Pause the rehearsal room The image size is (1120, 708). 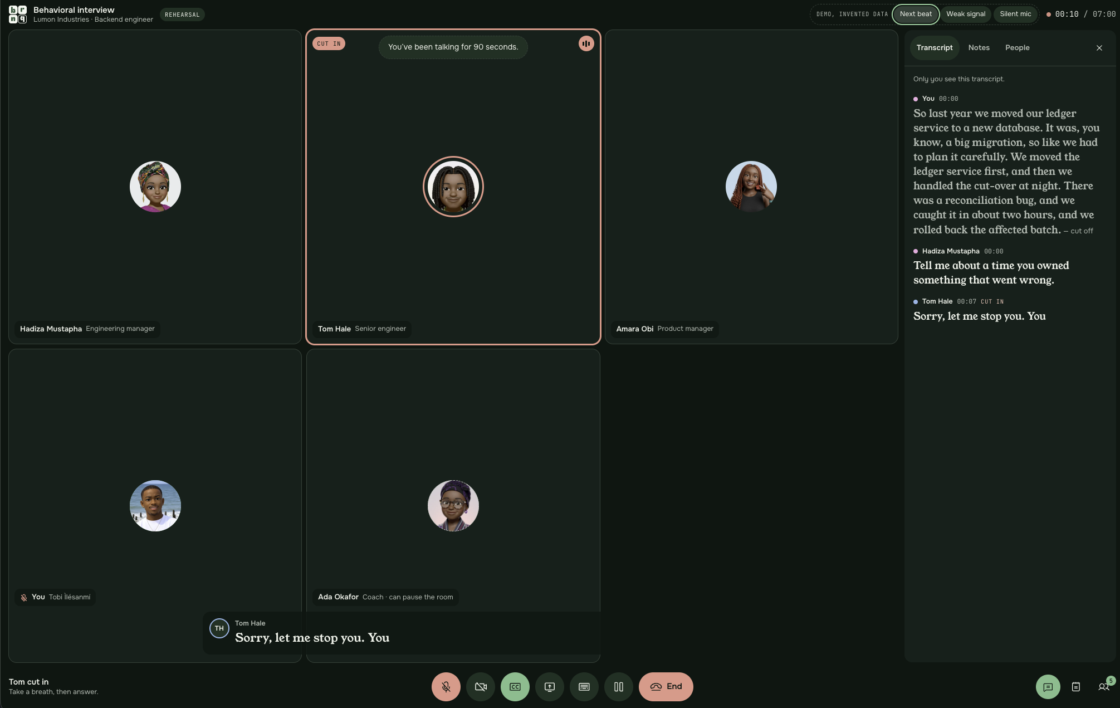click(618, 686)
